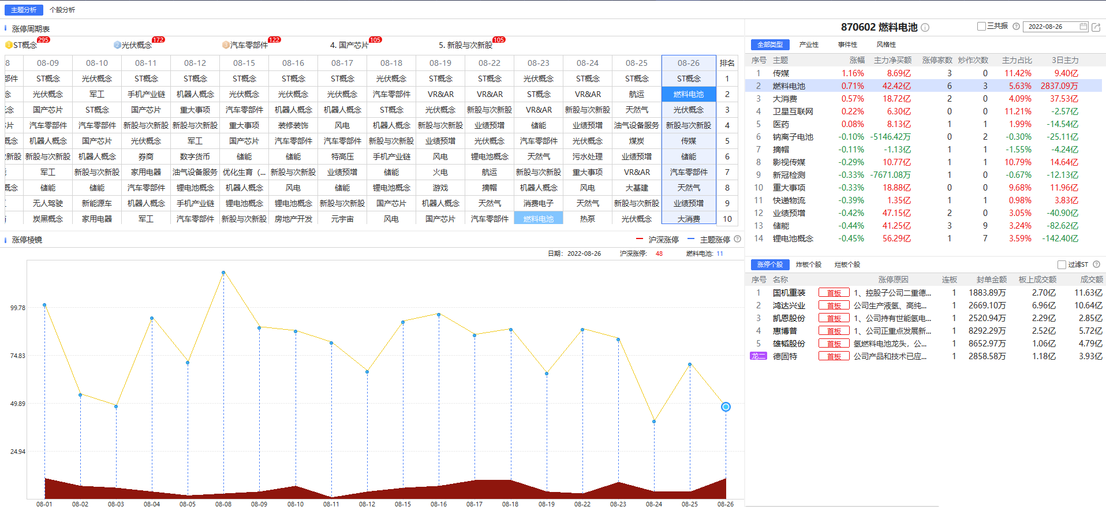The image size is (1106, 507).
Task: Click the 元宇宙 cell under 08-17
Action: tap(342, 219)
